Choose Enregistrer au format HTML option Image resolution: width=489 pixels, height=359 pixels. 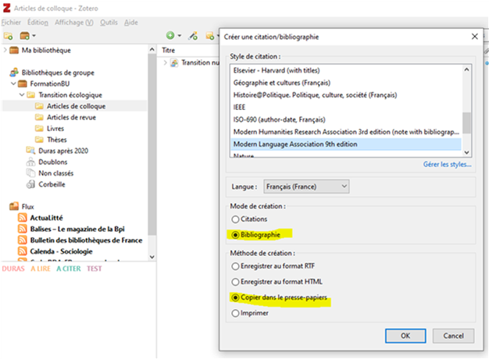235,282
